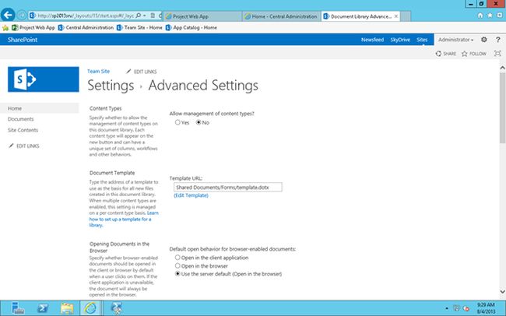Image resolution: width=506 pixels, height=316 pixels.
Task: Click pencil EDIT LINKS in left sidebar
Action: (x=24, y=146)
